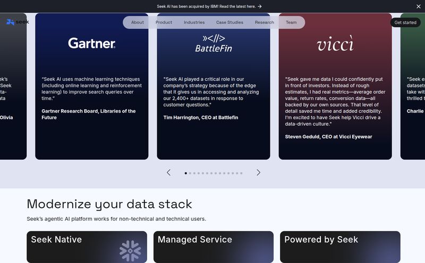
Task: Open the Product menu item
Action: [x=164, y=22]
